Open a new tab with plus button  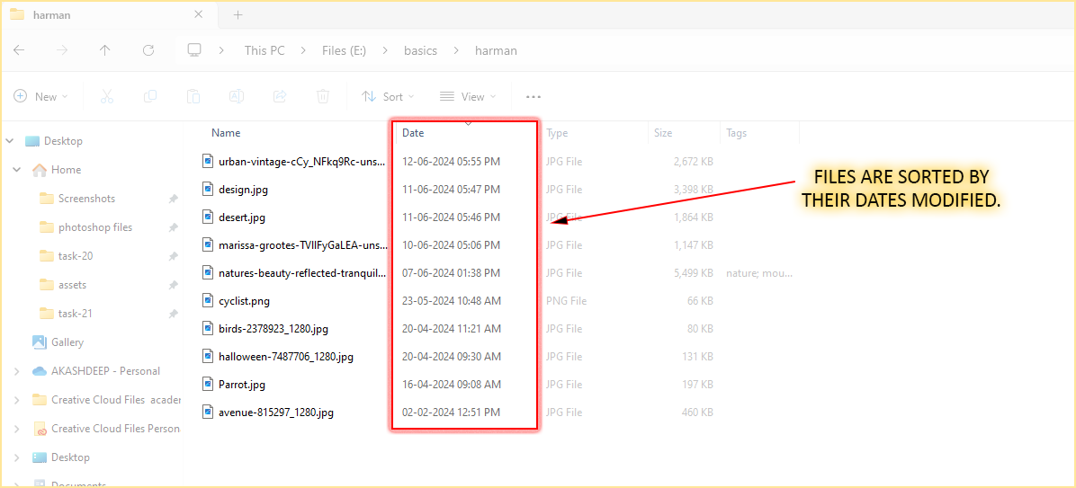tap(238, 14)
